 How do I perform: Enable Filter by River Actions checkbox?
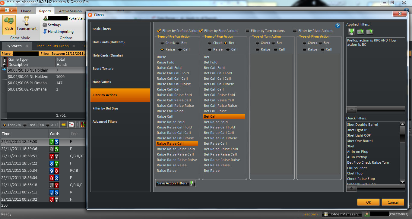295,31
